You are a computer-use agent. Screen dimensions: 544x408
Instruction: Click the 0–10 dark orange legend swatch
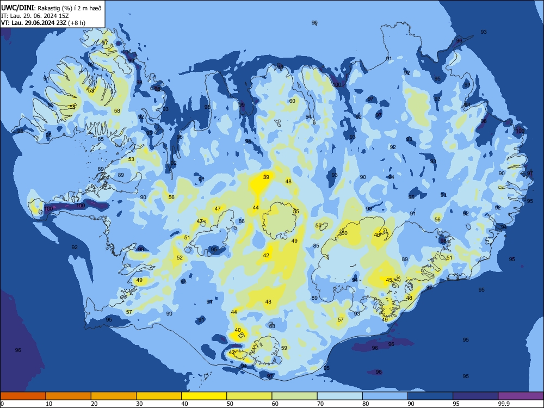pyautogui.click(x=23, y=396)
